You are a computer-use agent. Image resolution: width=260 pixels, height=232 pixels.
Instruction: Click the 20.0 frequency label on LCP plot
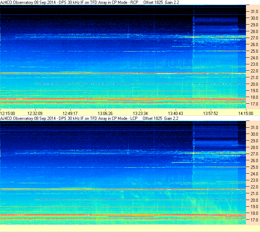(x=254, y=200)
